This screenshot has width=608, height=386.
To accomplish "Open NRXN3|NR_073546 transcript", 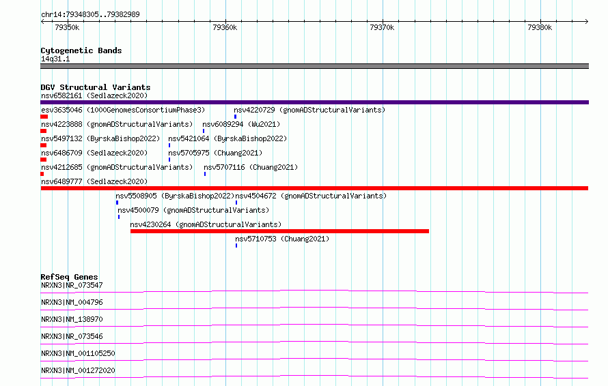I will point(72,336).
